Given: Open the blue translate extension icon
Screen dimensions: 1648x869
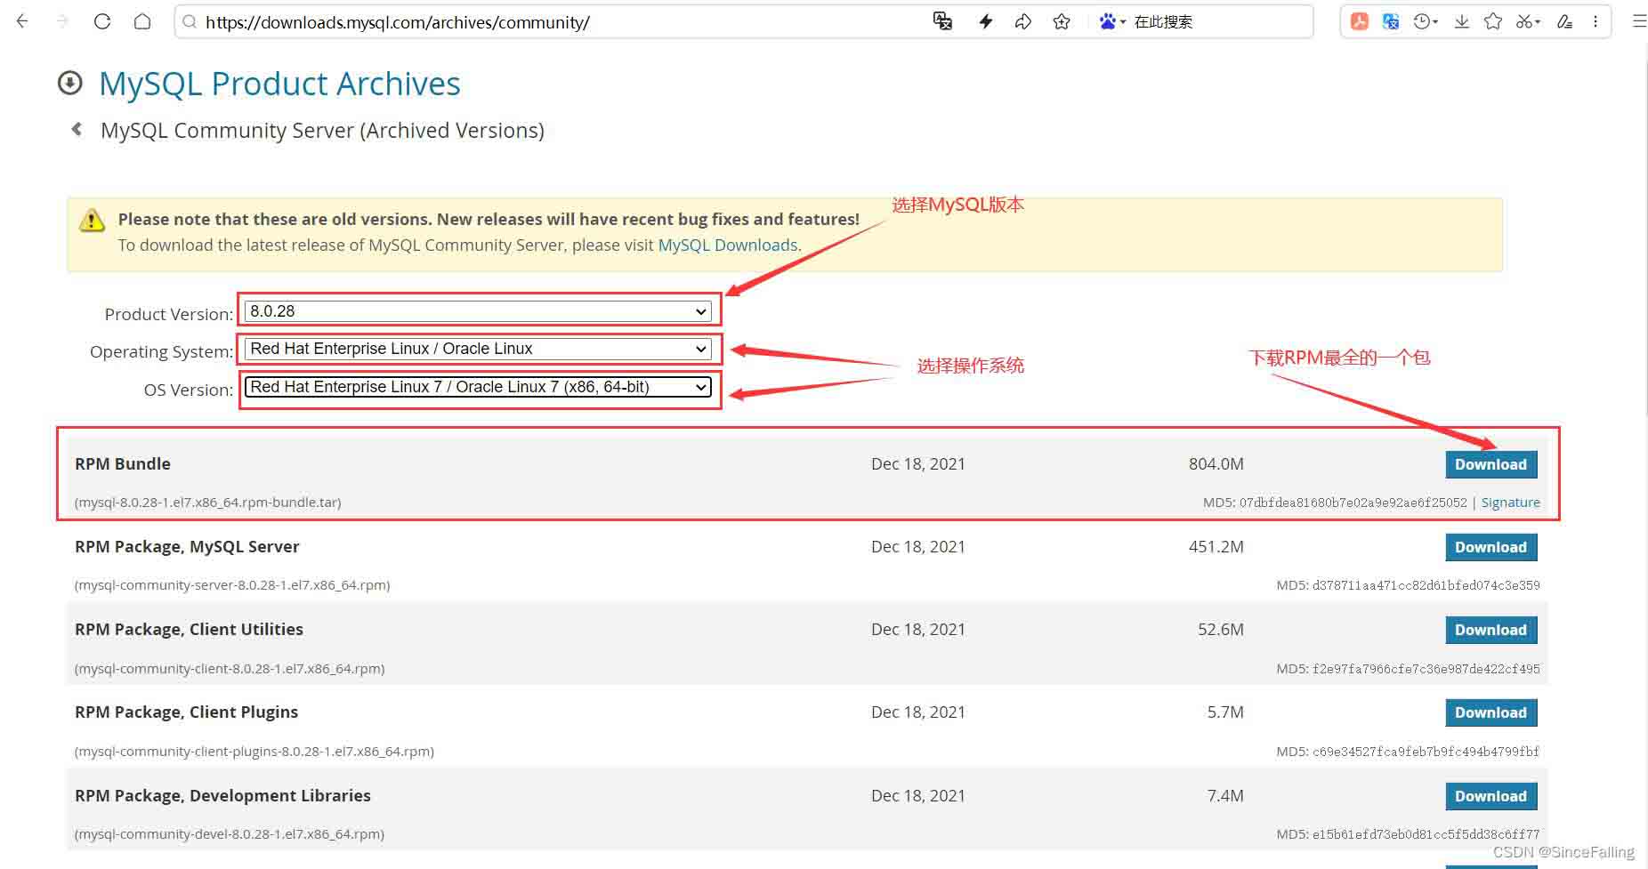Looking at the screenshot, I should pyautogui.click(x=1391, y=21).
